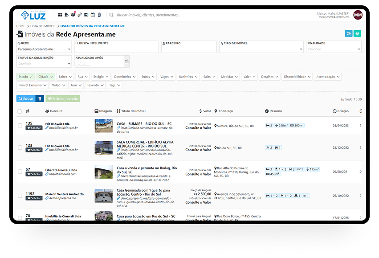This screenshot has width=379, height=258.
Task: Open the Status da Solicitação dropdown
Action: pyautogui.click(x=44, y=61)
